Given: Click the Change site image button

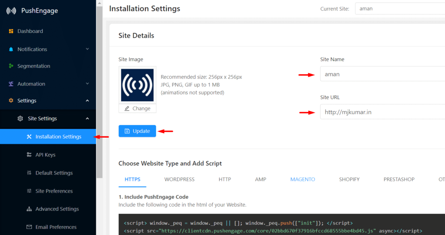Looking at the screenshot, I should (137, 109).
